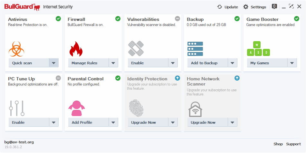Click the Vulnerabilities bandage icon

[136, 49]
